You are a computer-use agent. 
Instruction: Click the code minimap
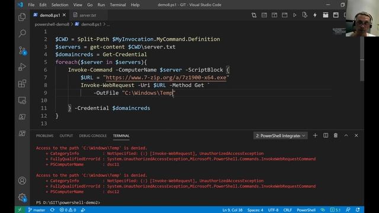tap(339, 31)
